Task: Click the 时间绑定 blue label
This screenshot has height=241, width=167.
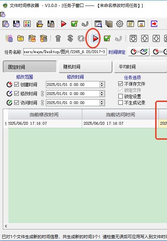Action: tap(117, 52)
